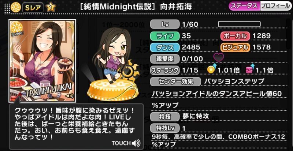The width and height of the screenshot is (293, 151).
Task: Tap the star rank 1 badge
Action: click(x=51, y=8)
